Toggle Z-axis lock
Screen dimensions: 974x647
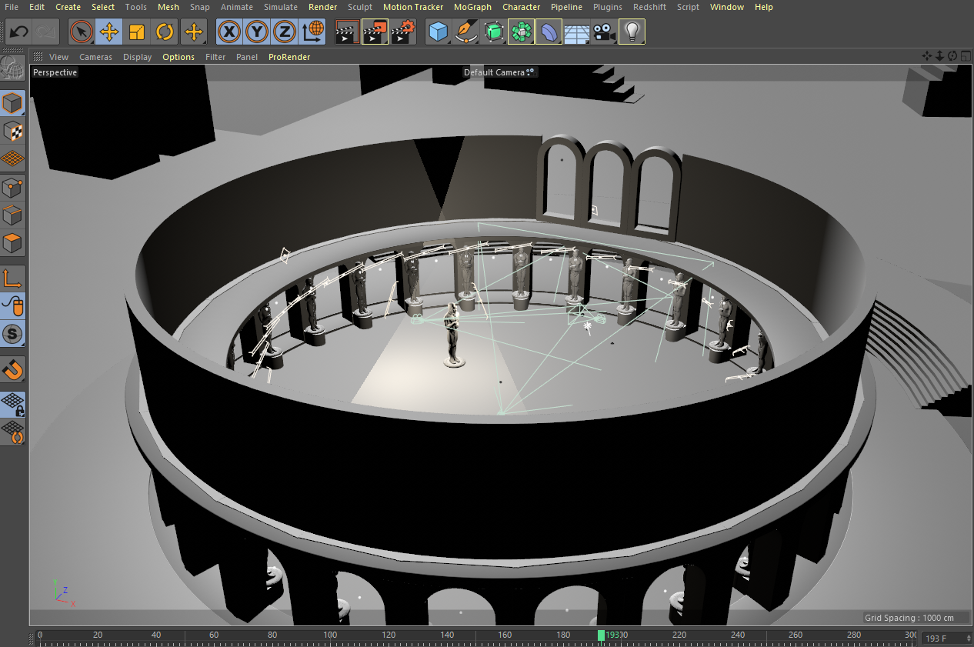click(x=285, y=32)
